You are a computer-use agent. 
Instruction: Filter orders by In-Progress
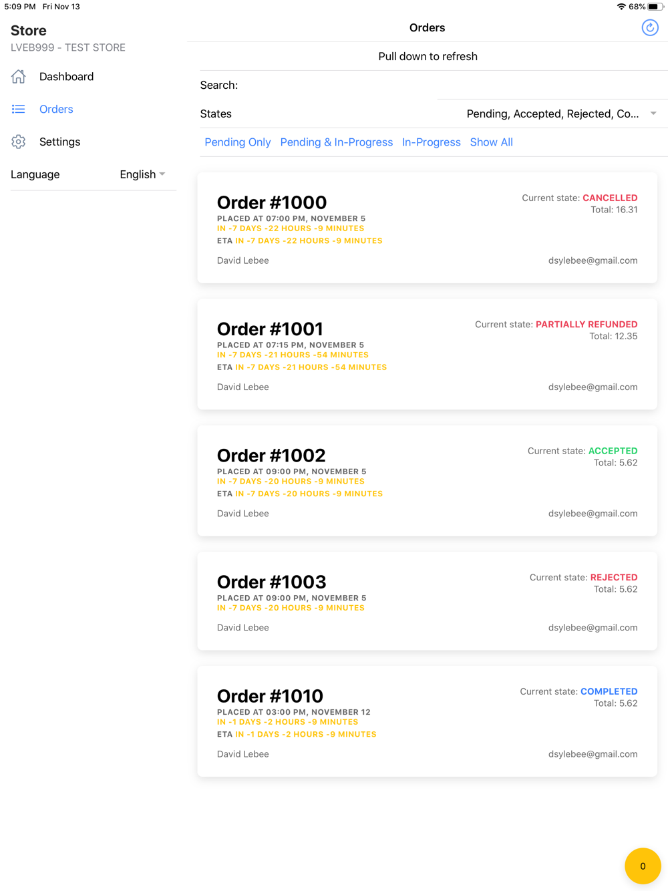point(431,142)
